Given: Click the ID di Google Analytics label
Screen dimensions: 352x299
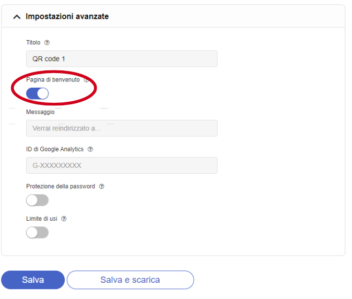Looking at the screenshot, I should (55, 149).
